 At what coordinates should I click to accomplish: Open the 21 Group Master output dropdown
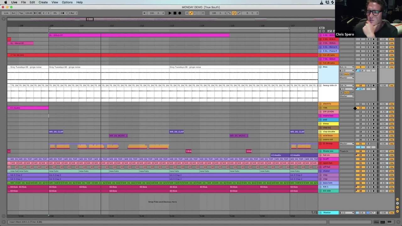click(x=347, y=144)
